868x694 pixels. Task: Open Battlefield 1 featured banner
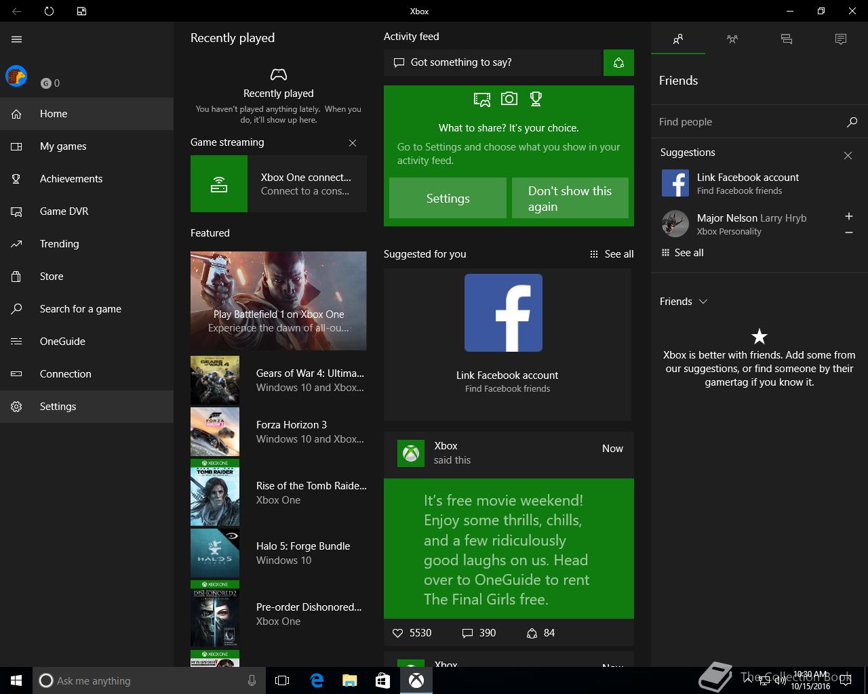tap(279, 301)
